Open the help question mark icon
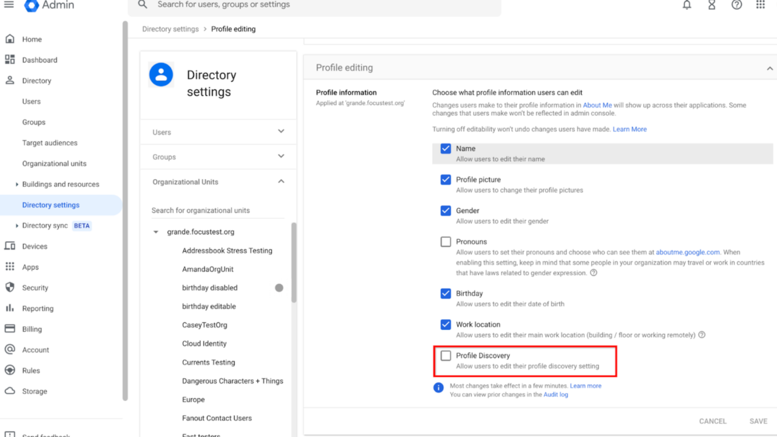This screenshot has width=777, height=437. [736, 5]
